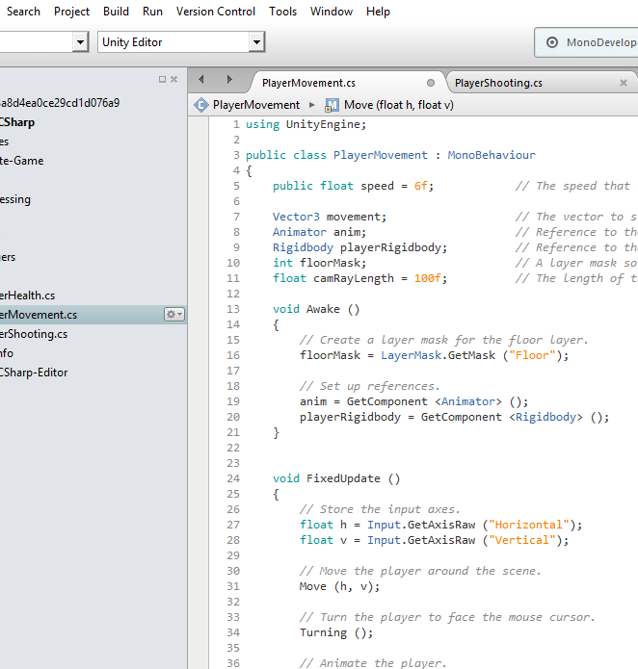The image size is (638, 669).
Task: Open the Version Control menu
Action: (x=216, y=12)
